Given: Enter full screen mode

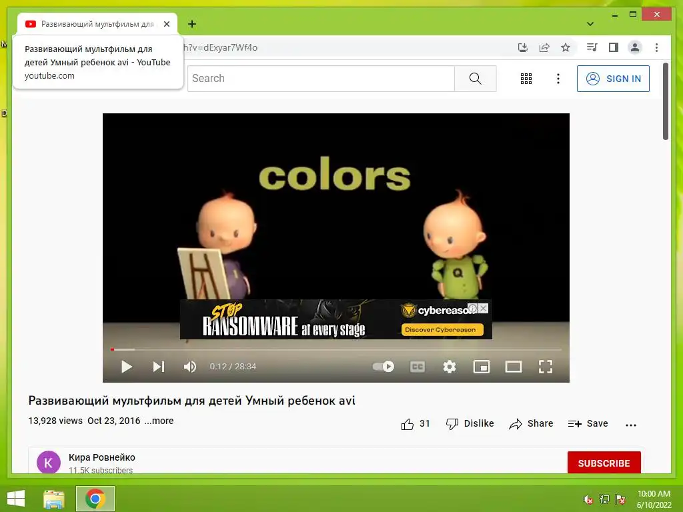Looking at the screenshot, I should 546,367.
